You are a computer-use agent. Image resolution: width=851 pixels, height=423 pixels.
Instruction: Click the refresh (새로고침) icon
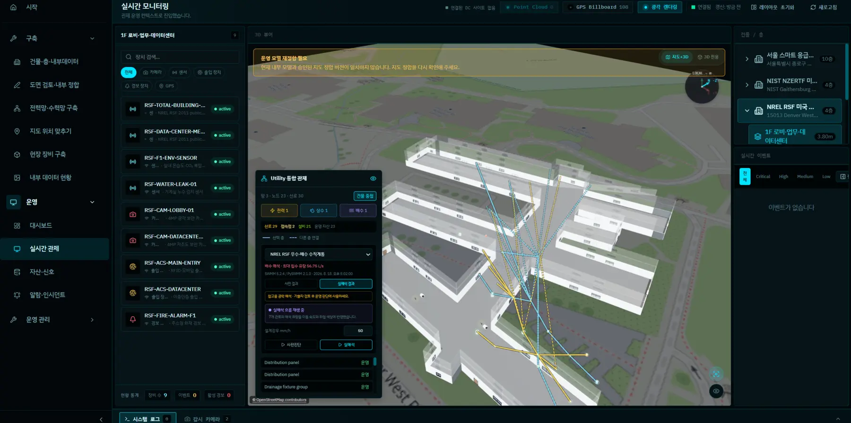tap(813, 8)
